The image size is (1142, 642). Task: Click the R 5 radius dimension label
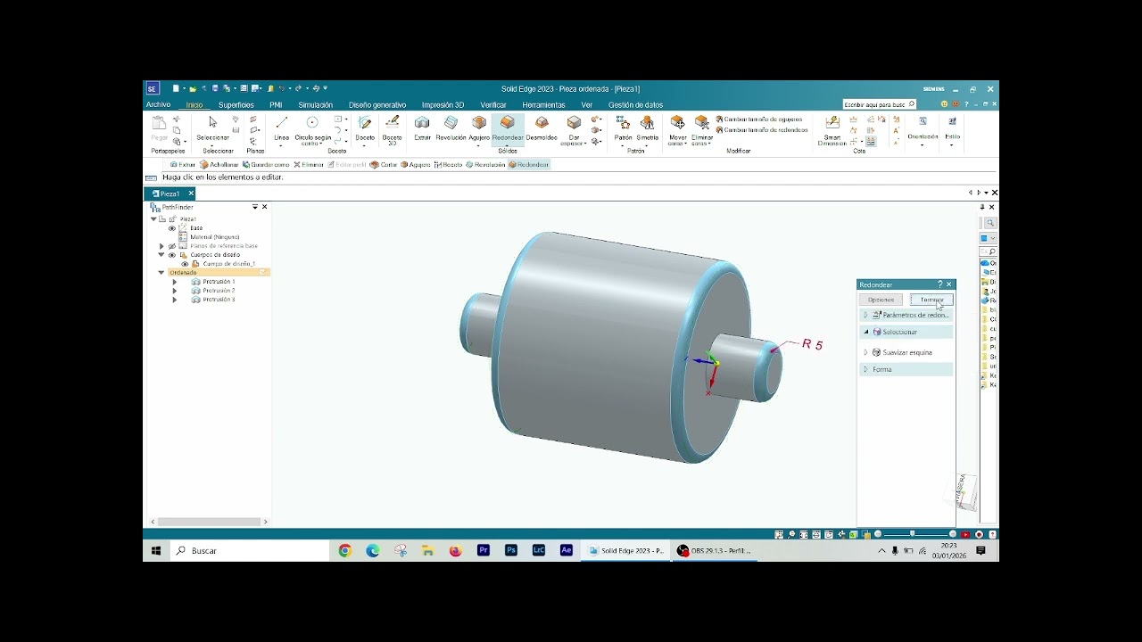coord(812,344)
